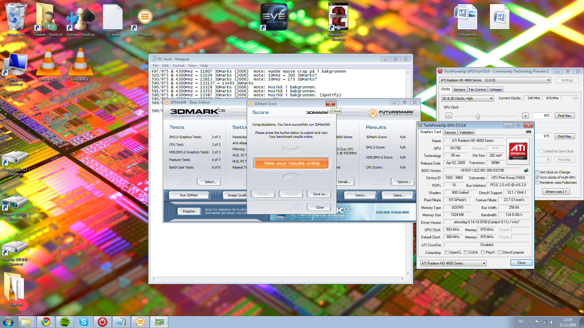The width and height of the screenshot is (584, 328).
Task: Switch to GPUTool Voltages tab
Action: tap(496, 90)
